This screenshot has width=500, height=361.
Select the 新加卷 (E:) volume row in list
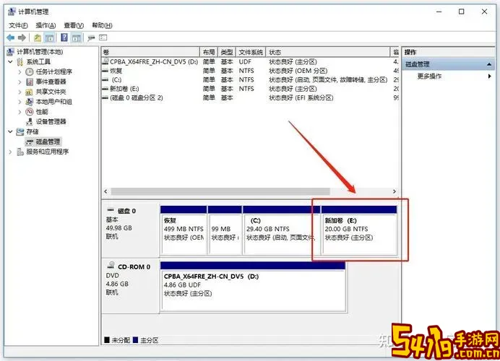click(x=250, y=89)
